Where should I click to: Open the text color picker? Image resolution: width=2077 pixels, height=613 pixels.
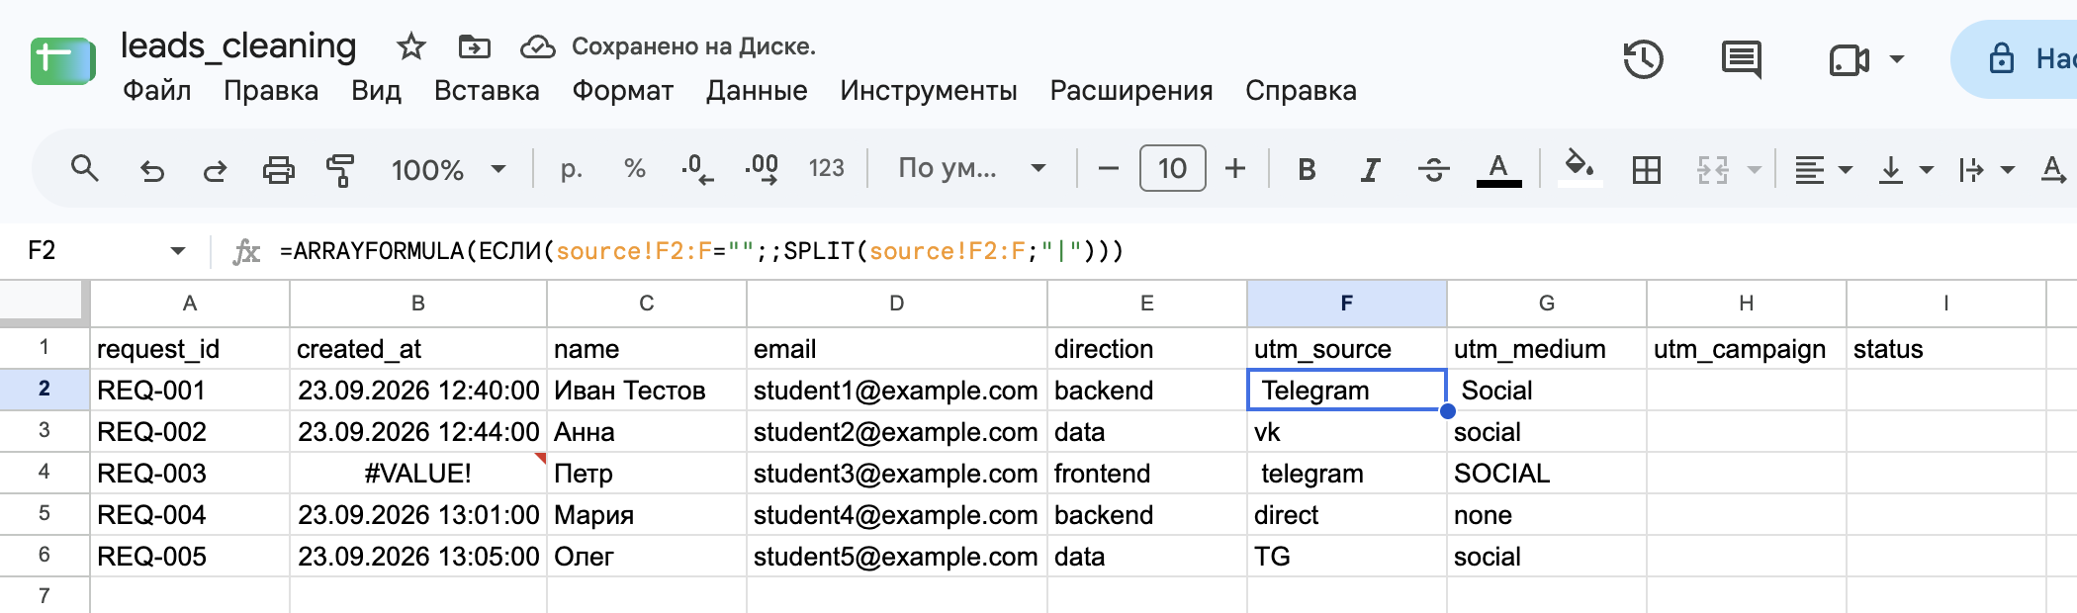(1498, 170)
